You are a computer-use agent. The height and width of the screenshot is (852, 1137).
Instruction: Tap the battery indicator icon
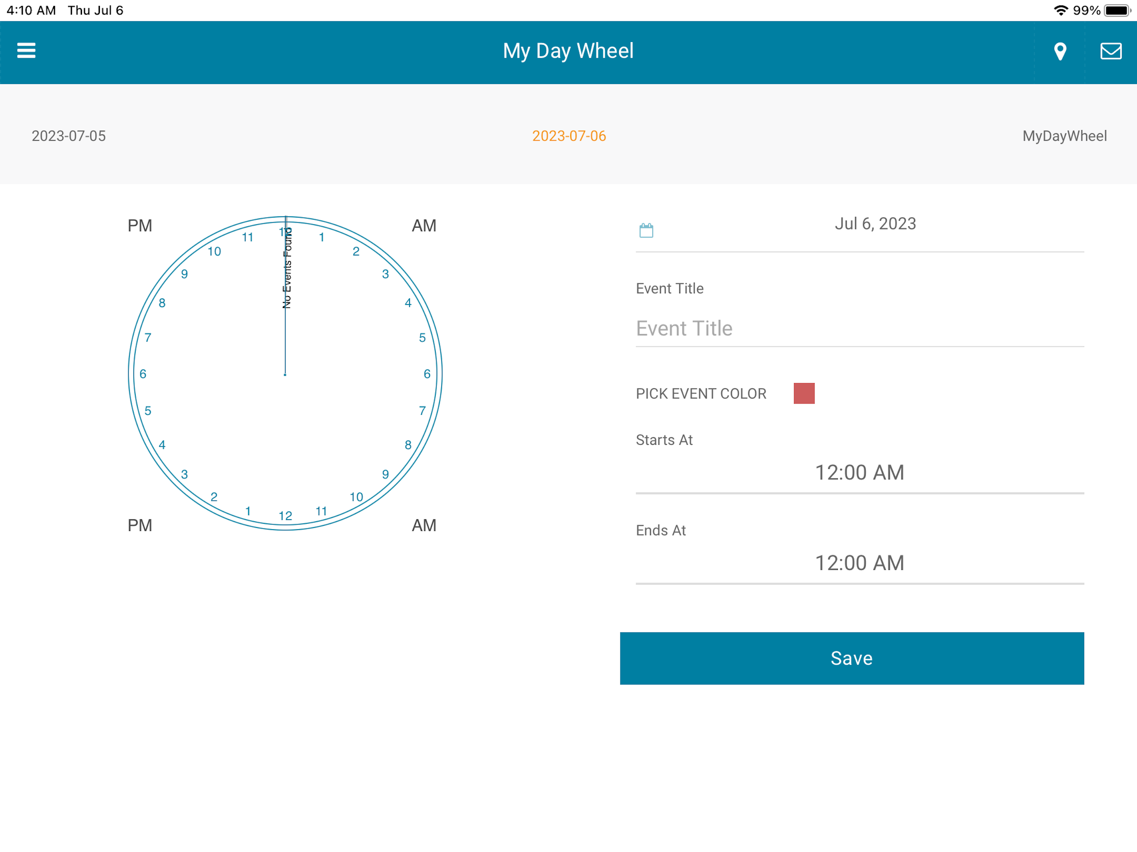(1117, 10)
